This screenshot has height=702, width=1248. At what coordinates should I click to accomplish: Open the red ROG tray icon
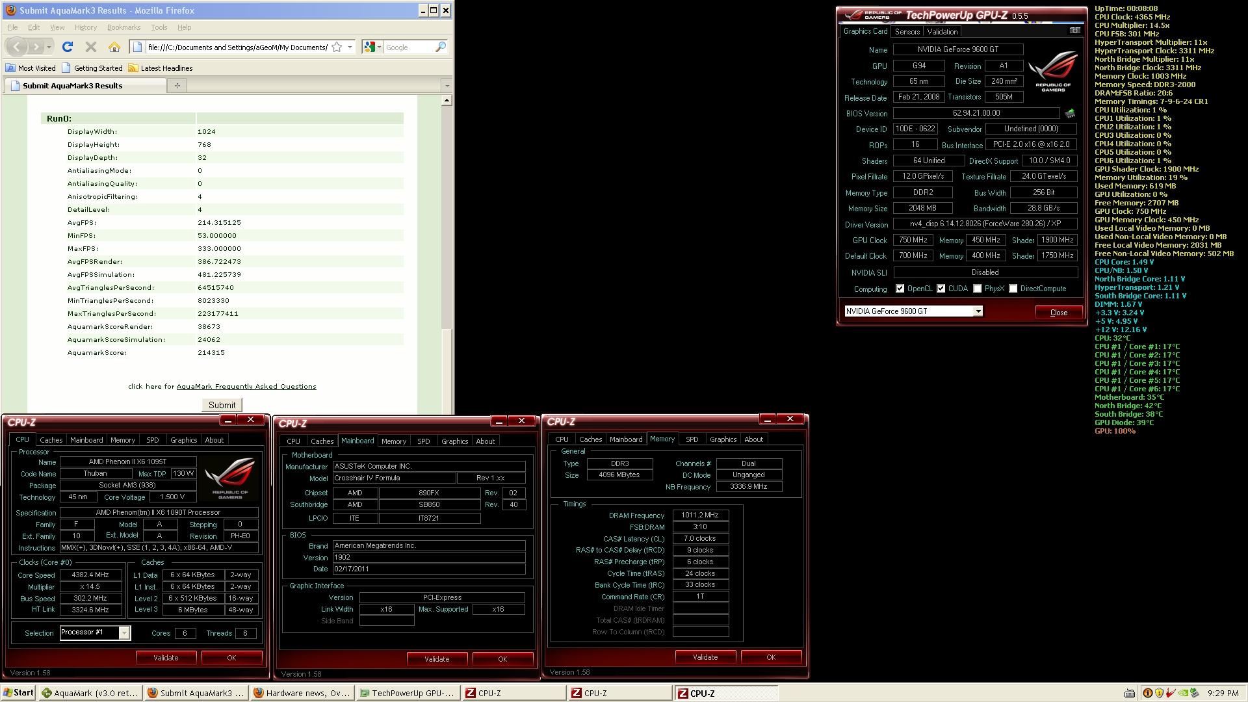pos(1171,693)
